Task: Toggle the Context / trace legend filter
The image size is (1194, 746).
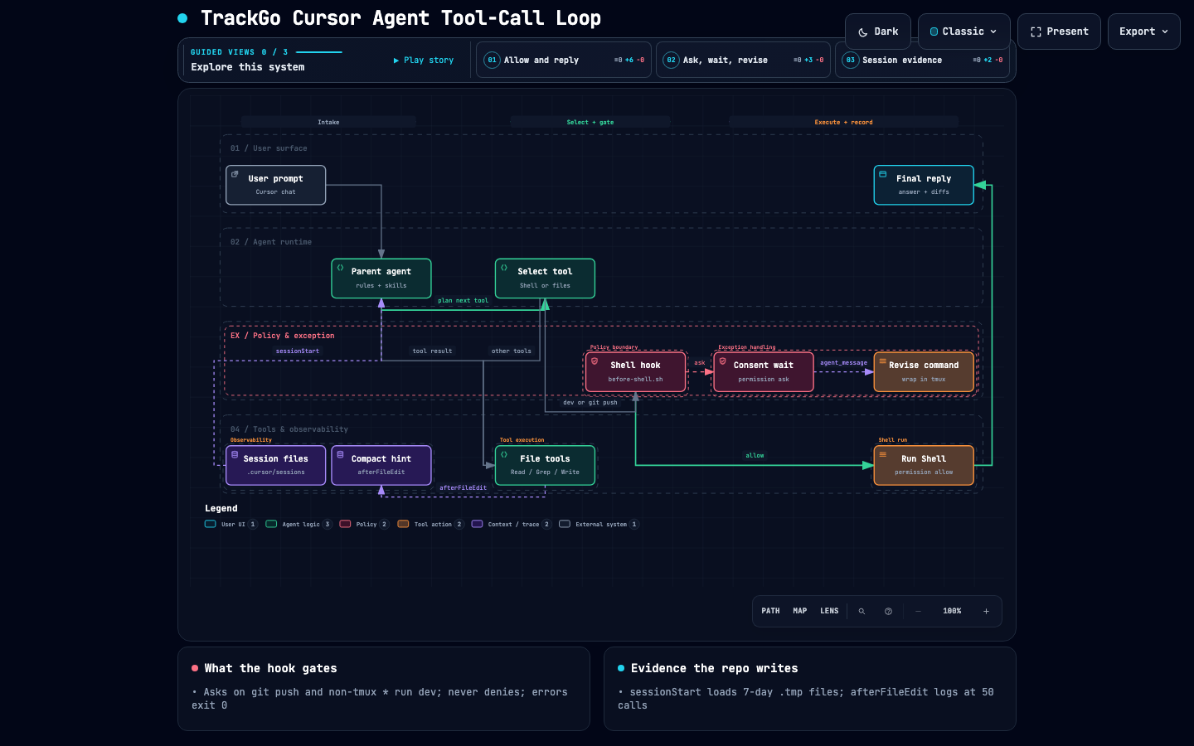Action: point(511,524)
